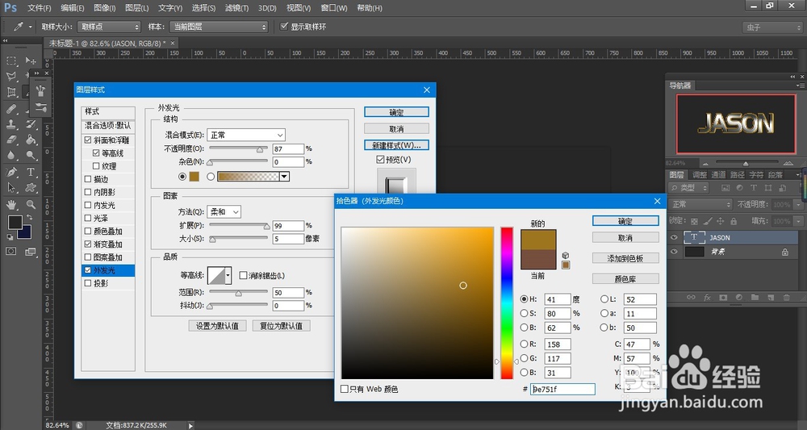Click 设置为默认值 button

click(x=217, y=326)
